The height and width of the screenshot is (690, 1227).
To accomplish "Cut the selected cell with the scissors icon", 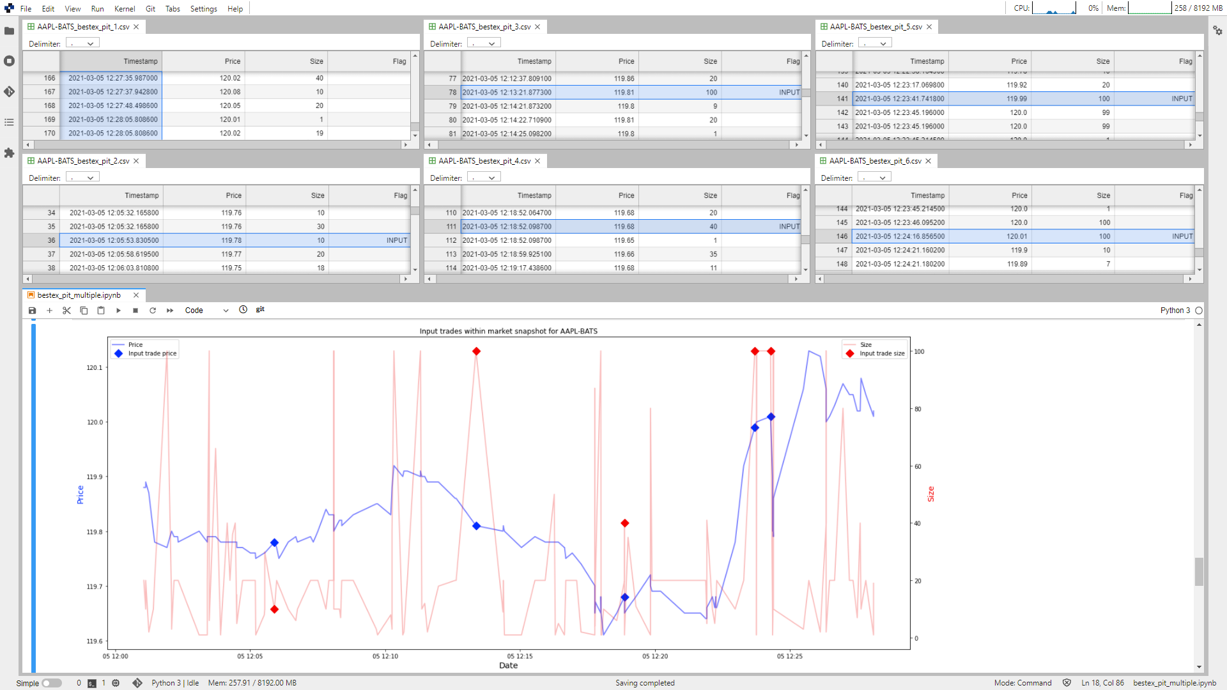I will pos(66,310).
